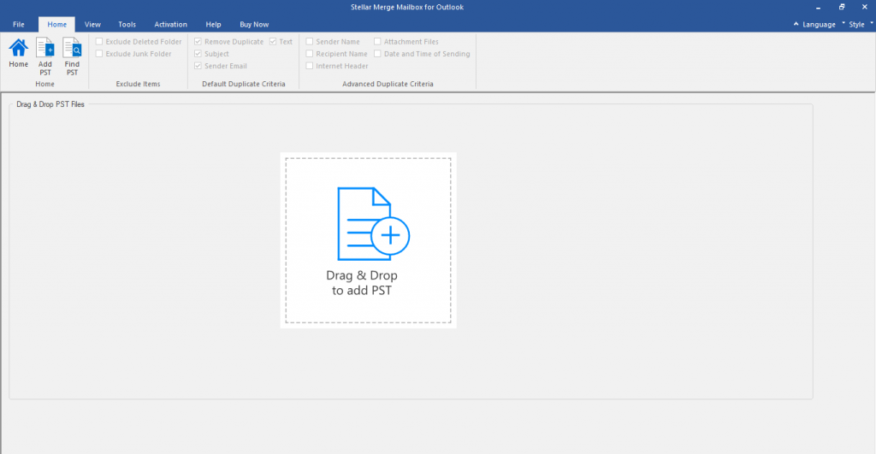
Task: Enable Internet Header criteria checkbox
Action: (310, 66)
